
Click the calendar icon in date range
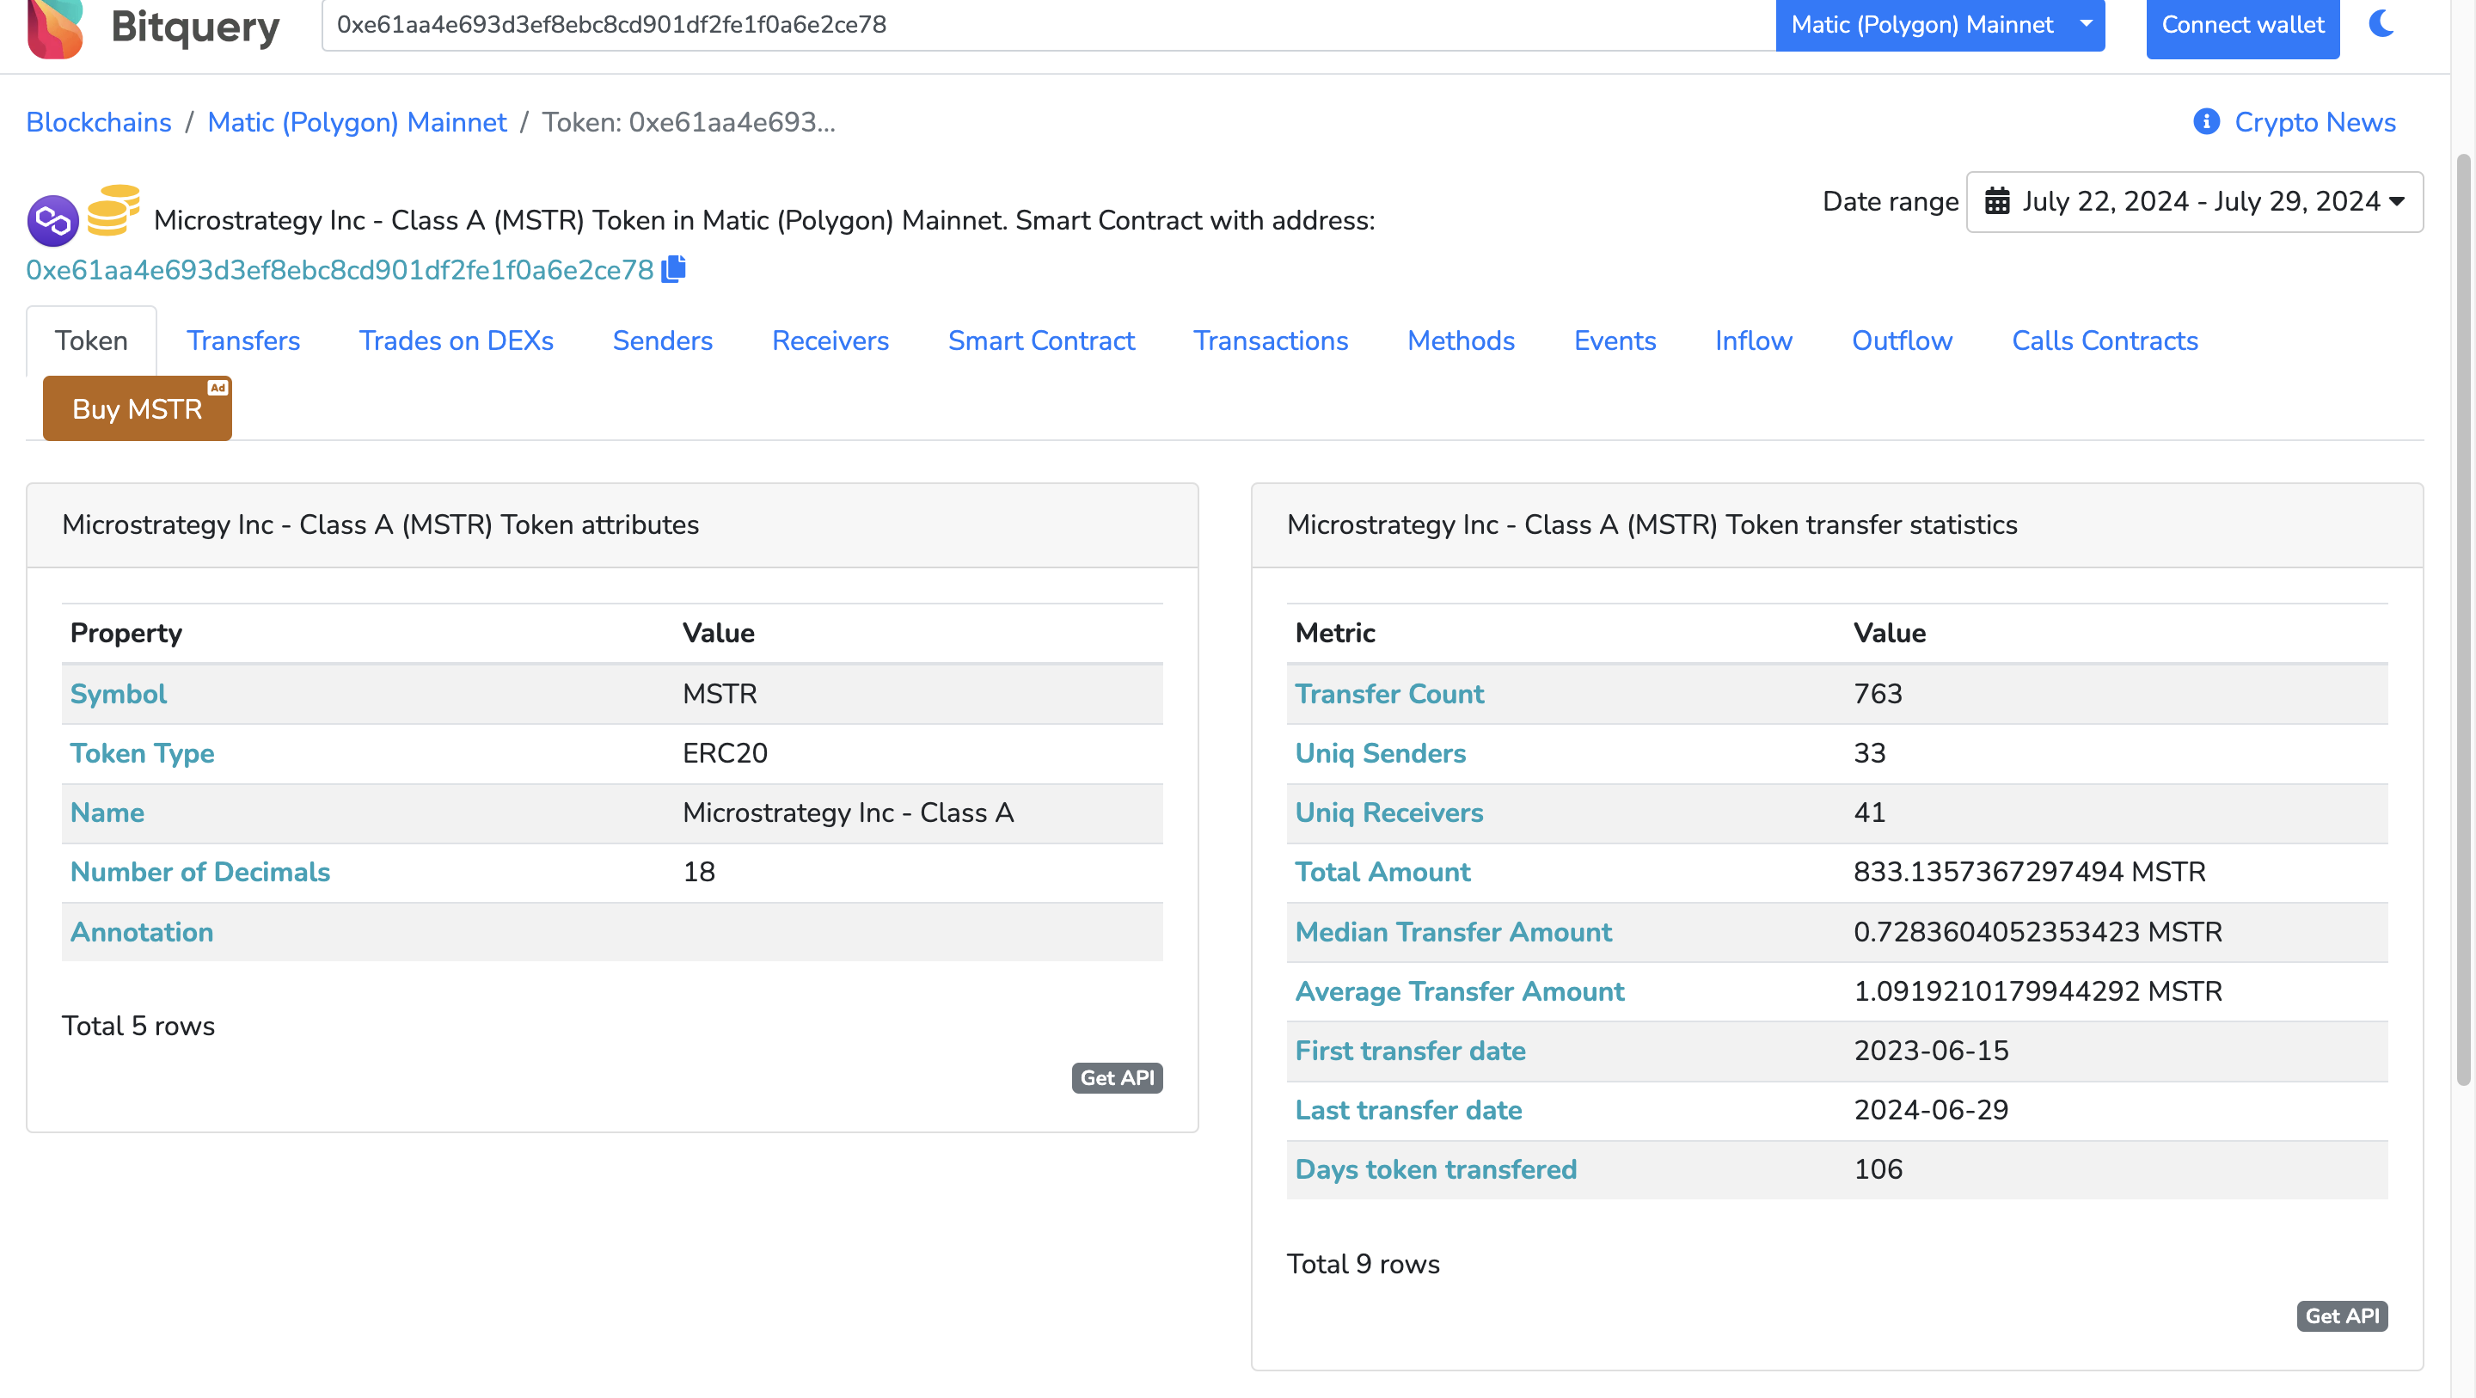coord(1997,201)
